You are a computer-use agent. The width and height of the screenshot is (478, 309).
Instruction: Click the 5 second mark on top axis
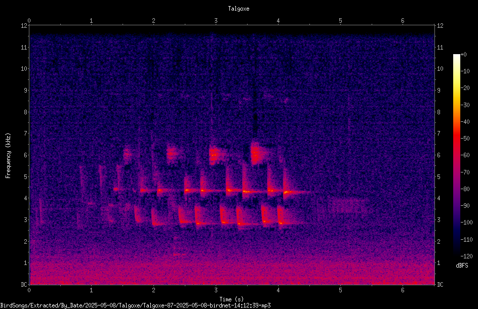[340, 21]
